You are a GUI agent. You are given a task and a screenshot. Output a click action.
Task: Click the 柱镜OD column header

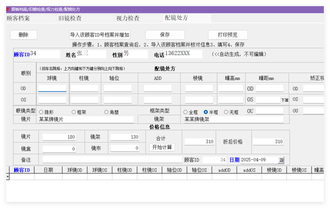coord(125,170)
